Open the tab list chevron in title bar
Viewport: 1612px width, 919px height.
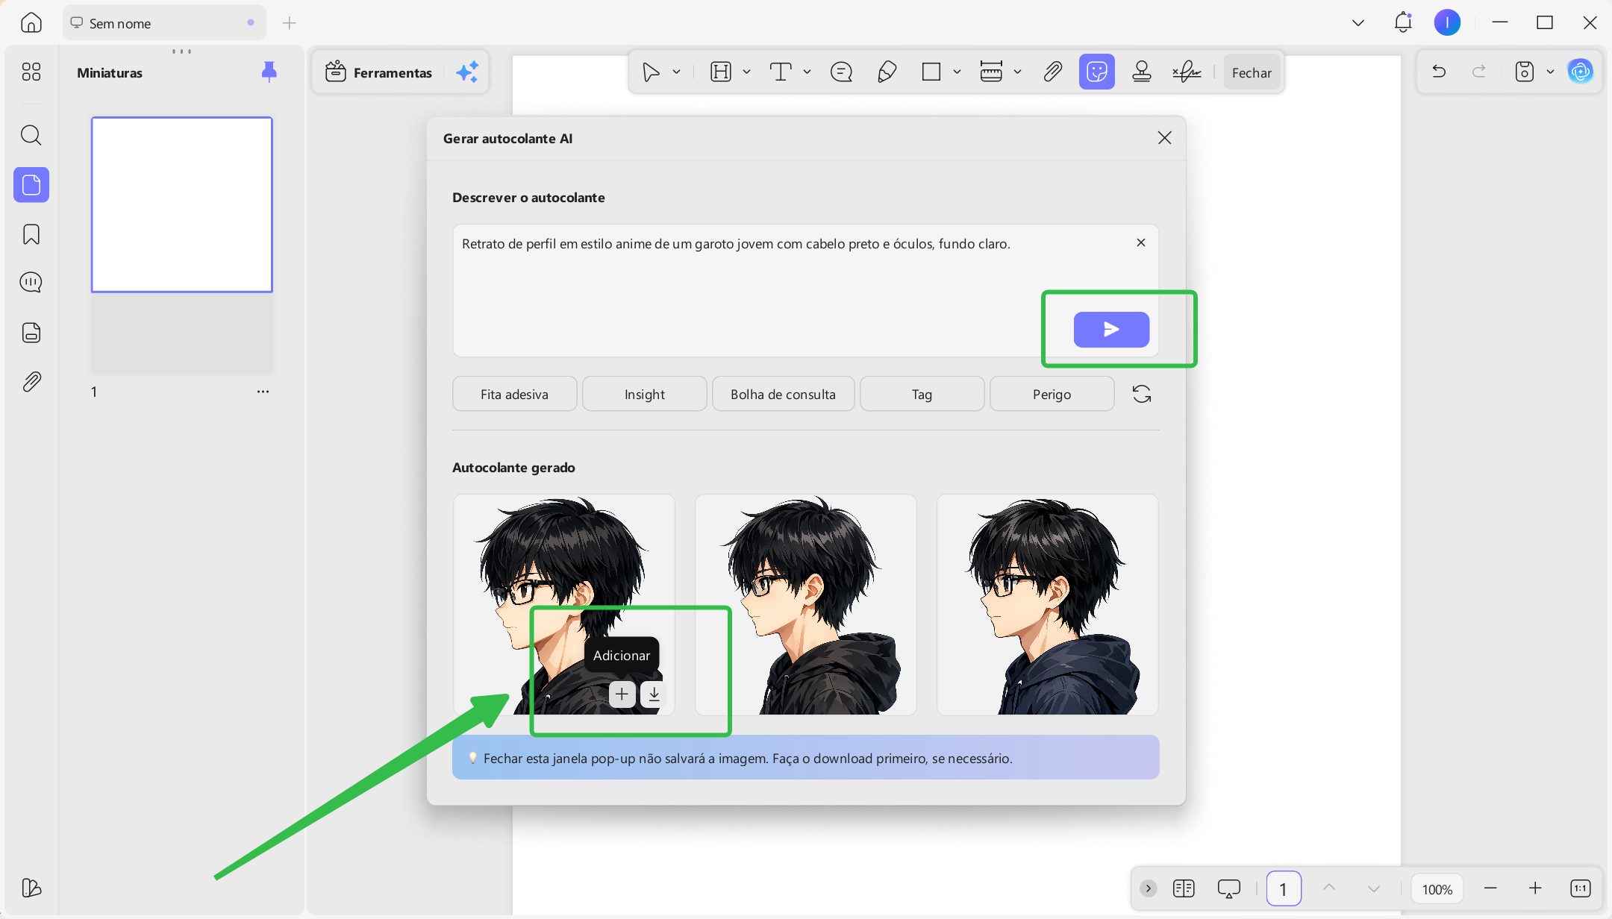pyautogui.click(x=1358, y=22)
